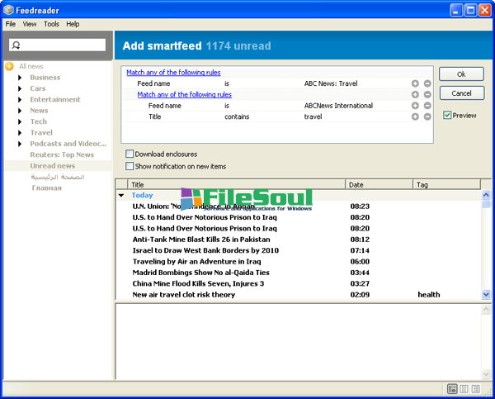Click the first Match any of the following rules link
Screen dimensions: 495x399
pyautogui.click(x=173, y=73)
